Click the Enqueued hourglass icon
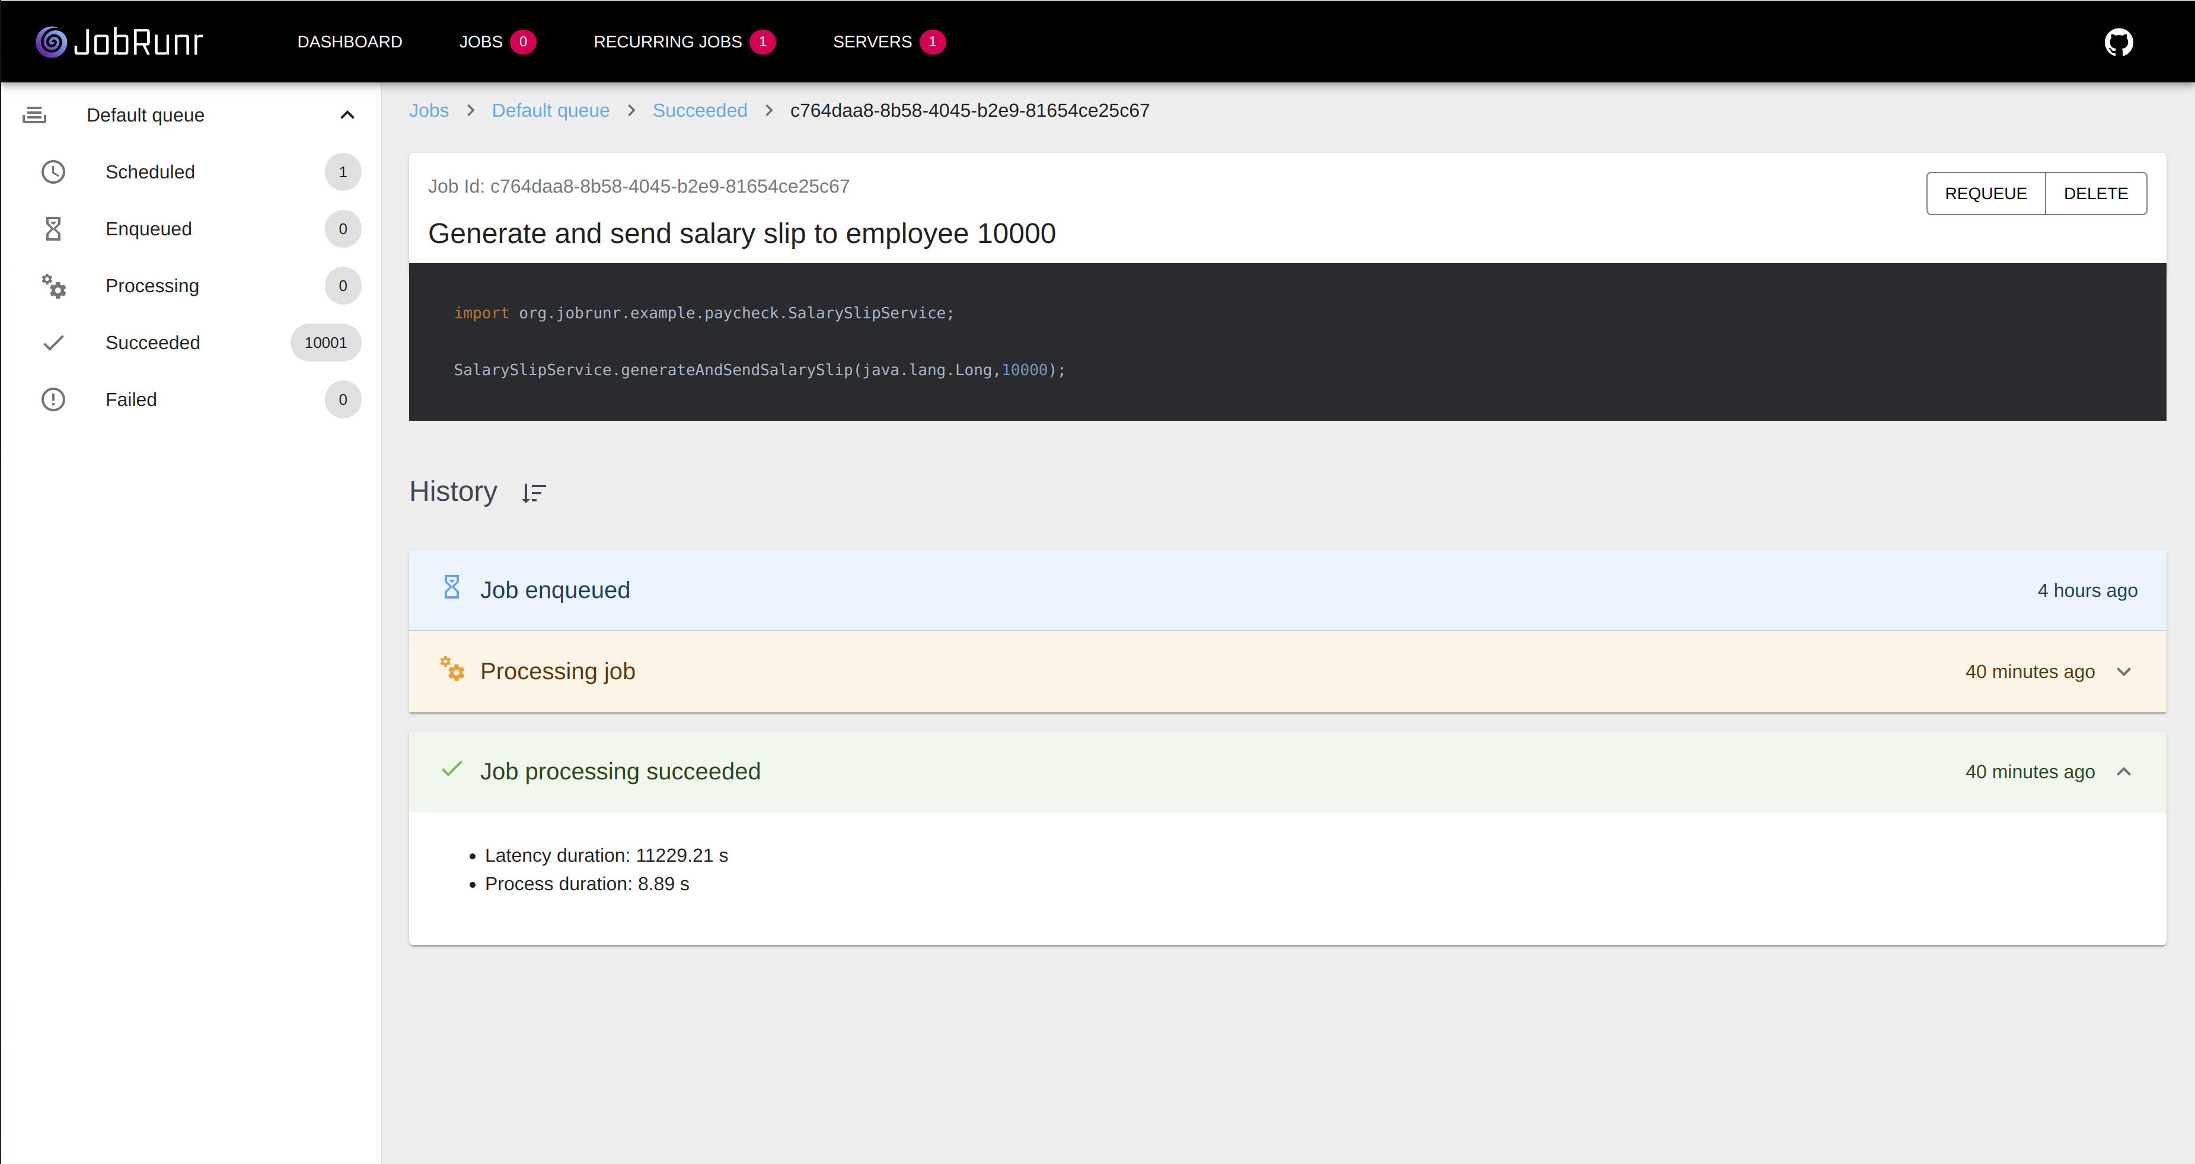Image resolution: width=2195 pixels, height=1164 pixels. [x=53, y=229]
